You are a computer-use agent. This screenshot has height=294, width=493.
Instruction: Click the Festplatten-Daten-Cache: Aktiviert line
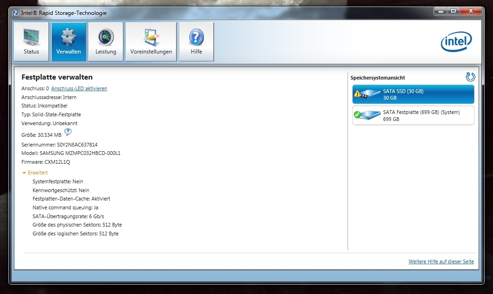(x=71, y=199)
